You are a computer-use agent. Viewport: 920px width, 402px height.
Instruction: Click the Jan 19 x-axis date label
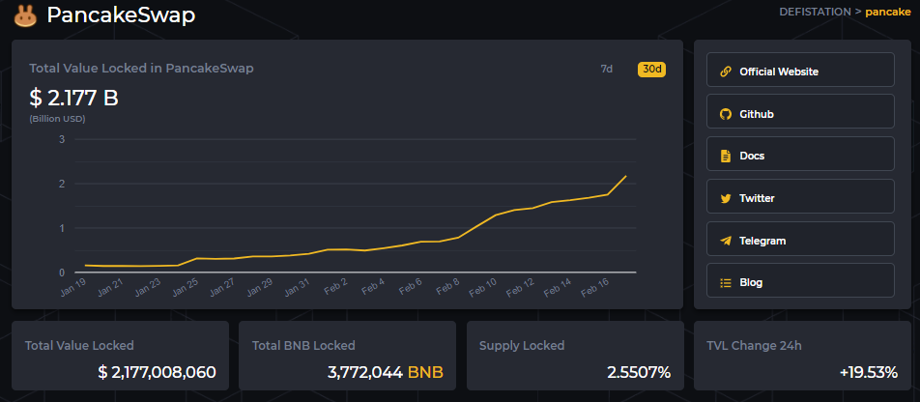tap(73, 286)
